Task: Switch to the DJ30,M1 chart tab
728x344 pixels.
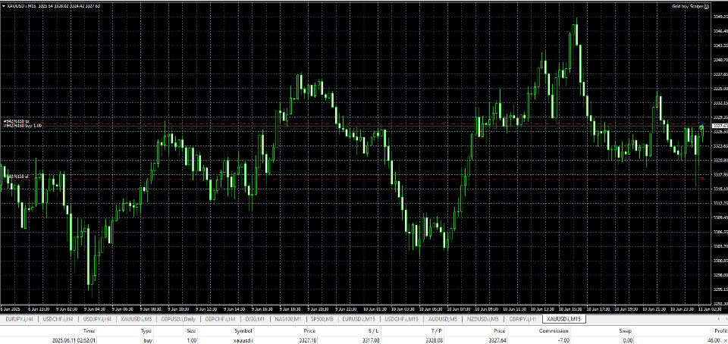Action: point(256,320)
